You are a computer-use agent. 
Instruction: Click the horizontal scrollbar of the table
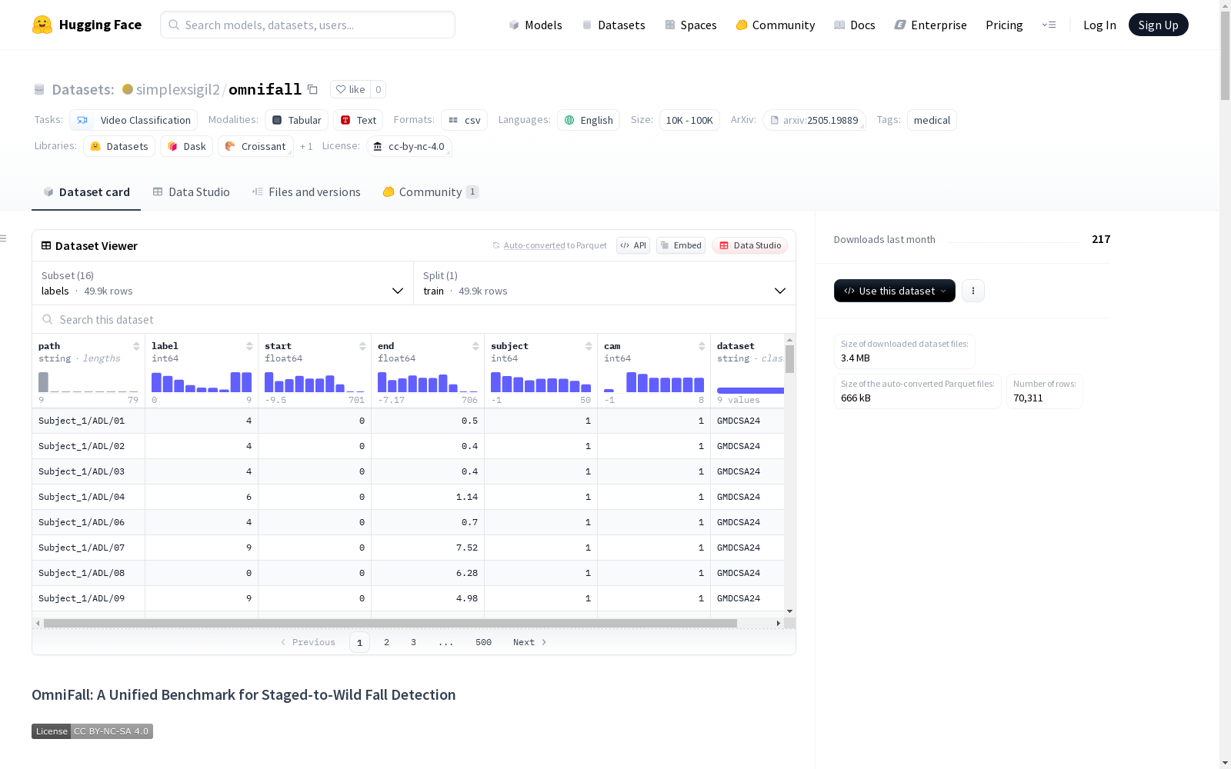click(390, 623)
